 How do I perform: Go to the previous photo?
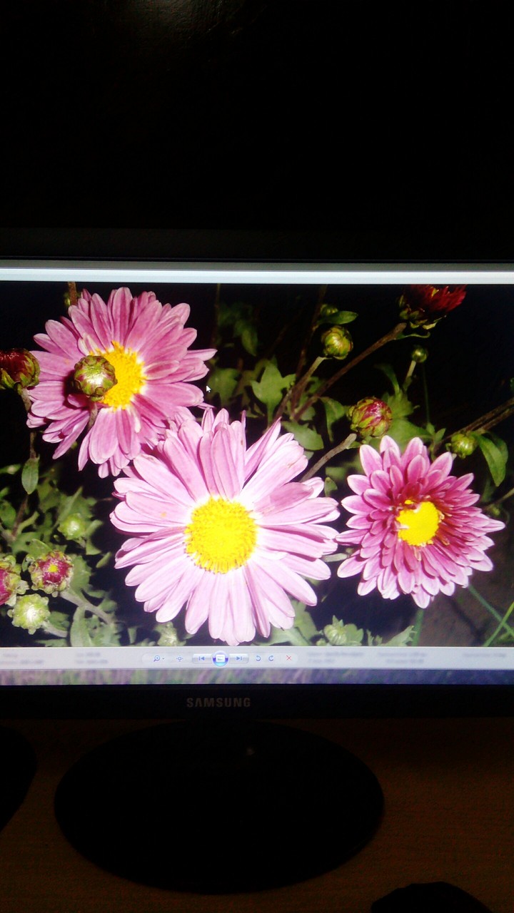(202, 658)
